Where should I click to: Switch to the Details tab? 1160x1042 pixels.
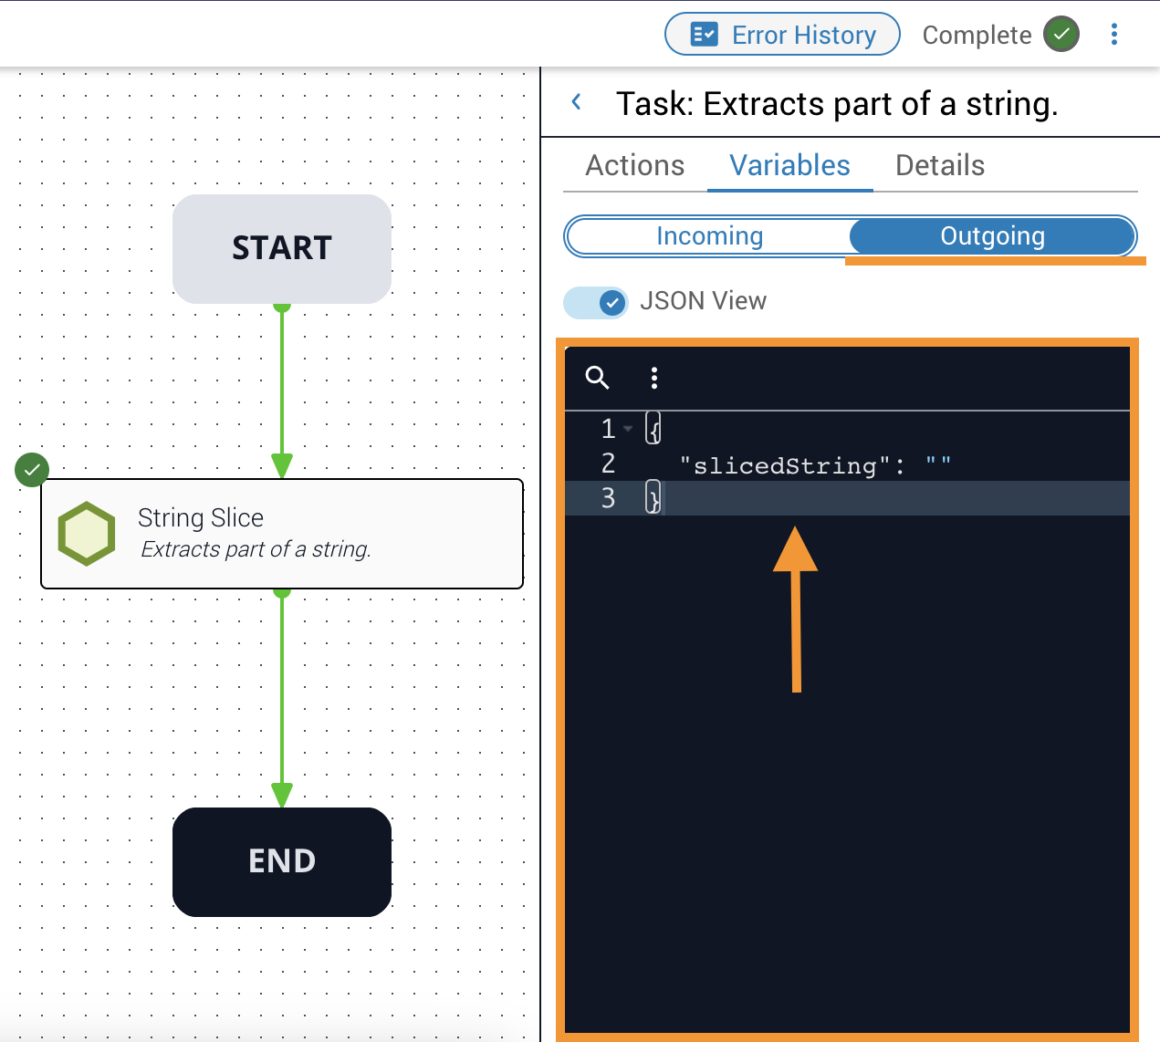click(940, 165)
